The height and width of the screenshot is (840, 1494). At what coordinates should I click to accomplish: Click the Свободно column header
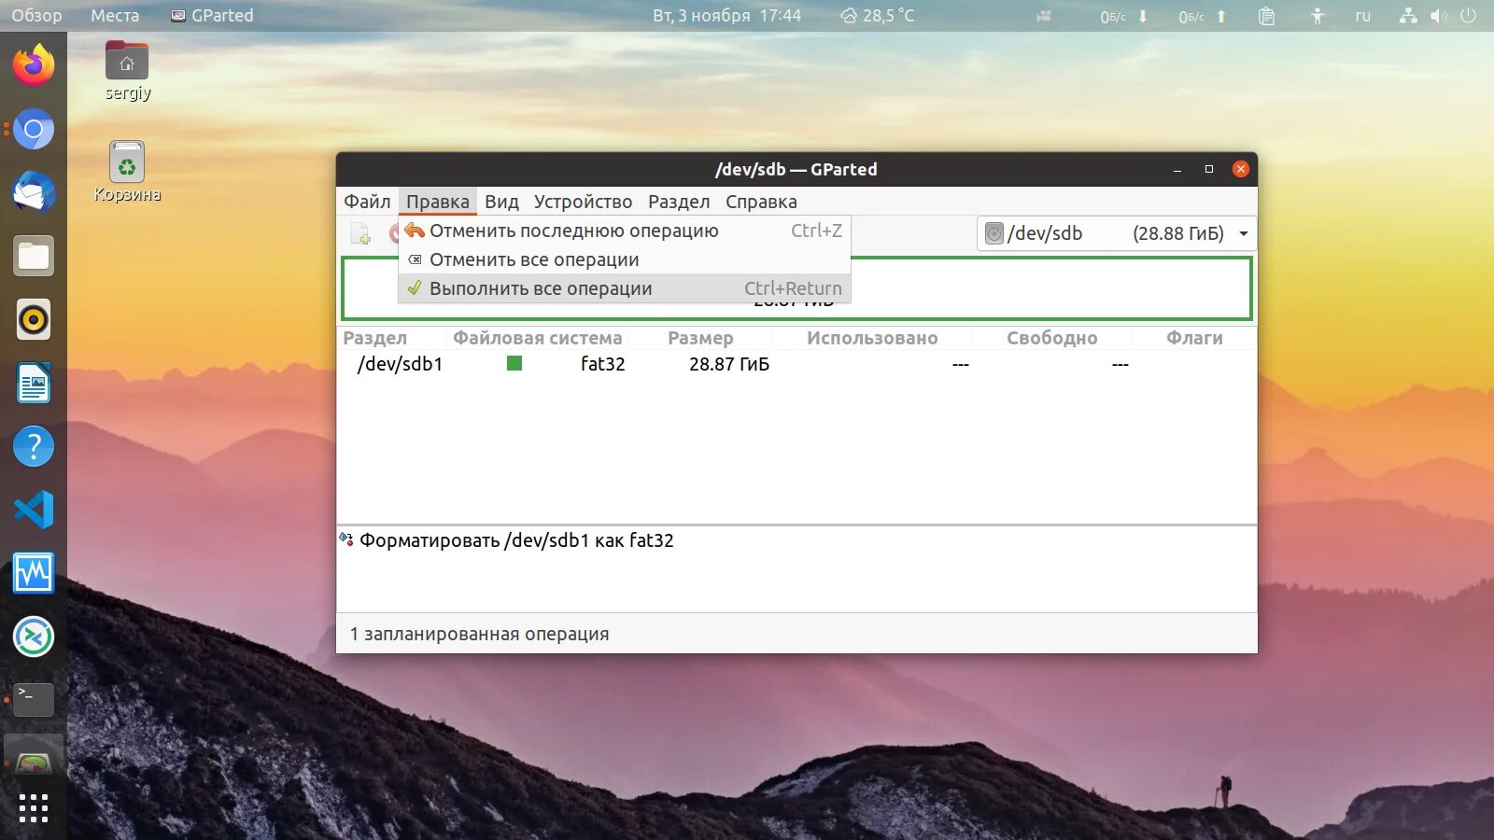1051,338
